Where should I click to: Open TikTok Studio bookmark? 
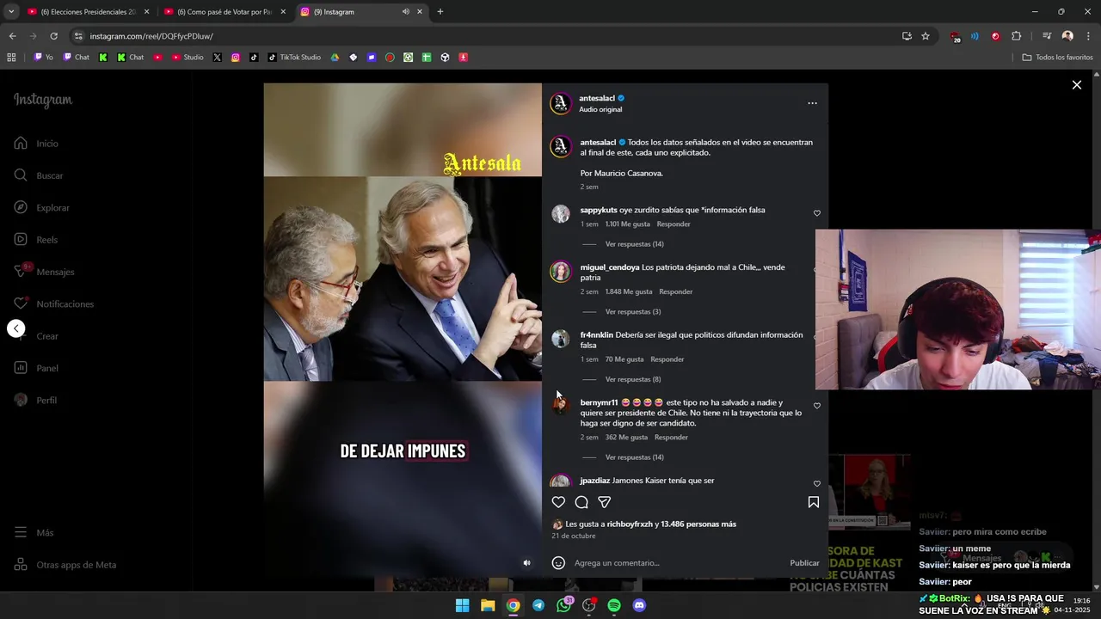(x=294, y=58)
